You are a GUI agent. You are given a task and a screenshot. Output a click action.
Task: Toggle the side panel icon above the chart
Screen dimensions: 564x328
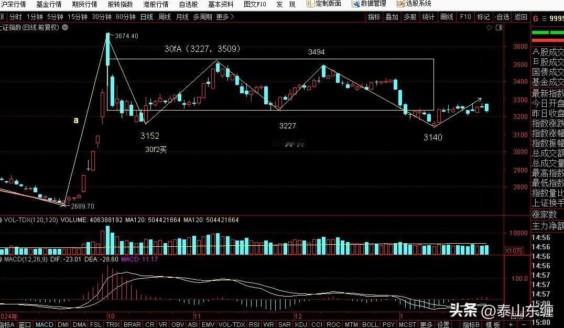click(x=499, y=28)
